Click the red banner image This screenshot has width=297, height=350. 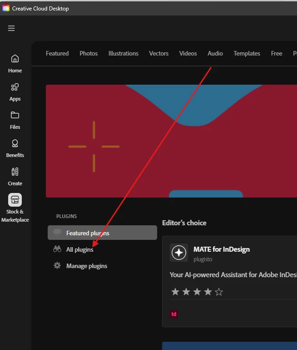coord(171,141)
